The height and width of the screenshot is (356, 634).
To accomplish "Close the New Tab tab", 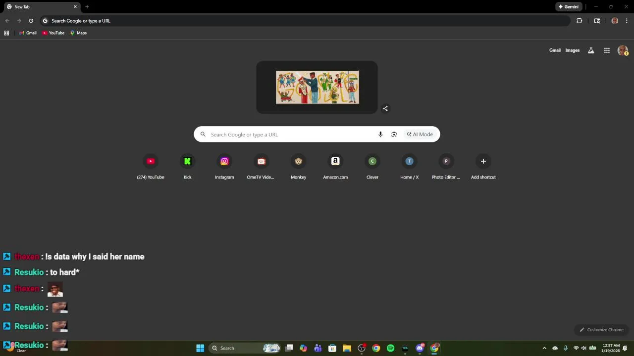I will [75, 7].
